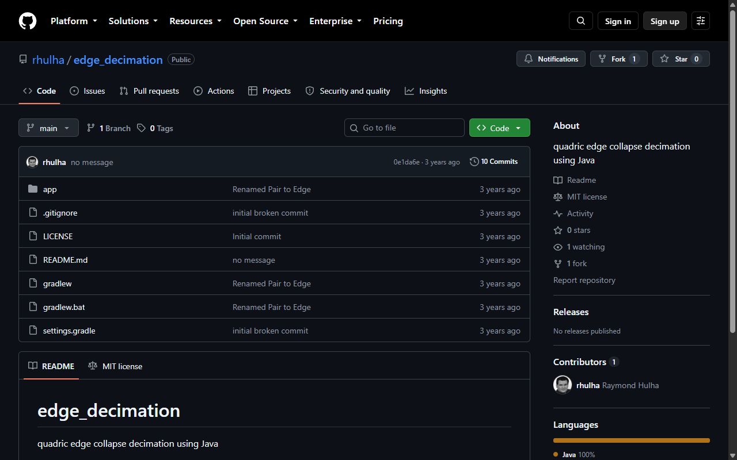Viewport: 737px width, 460px height.
Task: Expand the Enterprise menu
Action: [335, 21]
